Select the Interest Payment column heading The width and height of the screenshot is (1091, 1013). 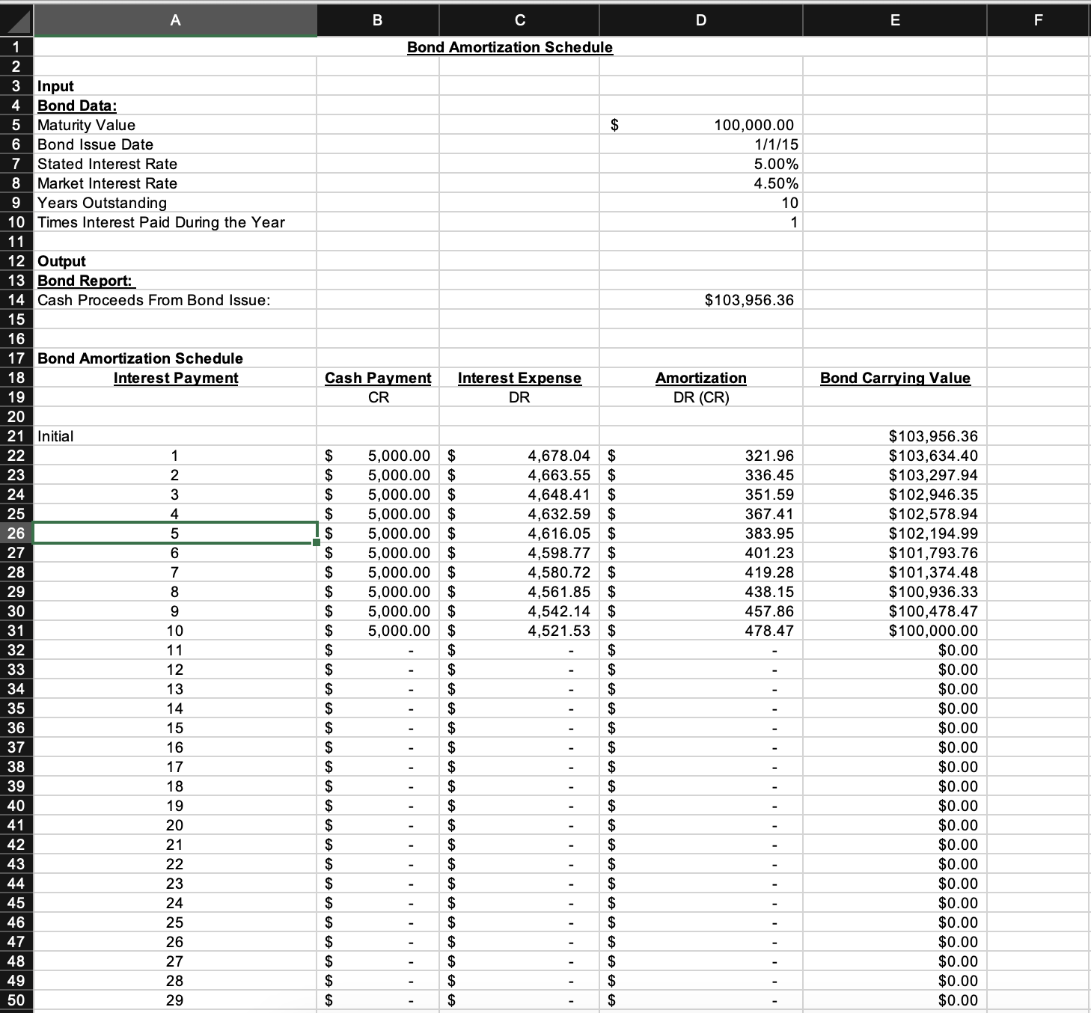[174, 378]
